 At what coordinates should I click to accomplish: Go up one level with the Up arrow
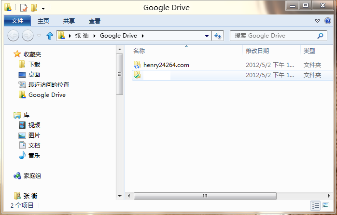(x=50, y=36)
